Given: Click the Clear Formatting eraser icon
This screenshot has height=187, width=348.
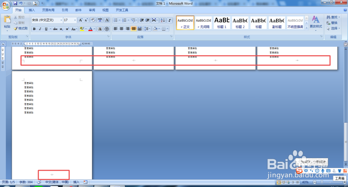Looking at the screenshot, I should coord(93,20).
